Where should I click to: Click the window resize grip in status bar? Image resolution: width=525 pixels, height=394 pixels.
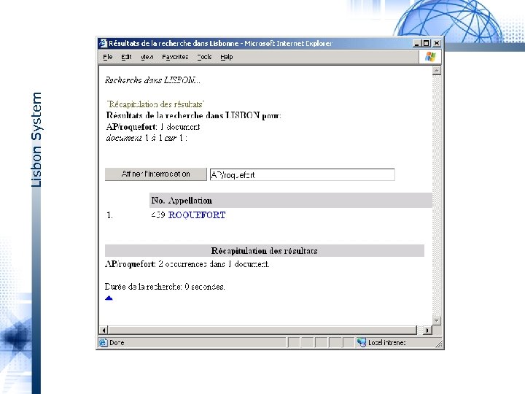click(438, 344)
